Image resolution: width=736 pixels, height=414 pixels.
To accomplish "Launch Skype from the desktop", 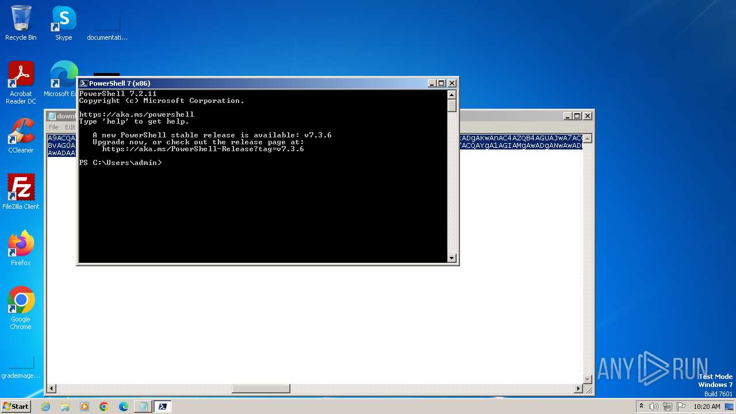I will [x=64, y=23].
